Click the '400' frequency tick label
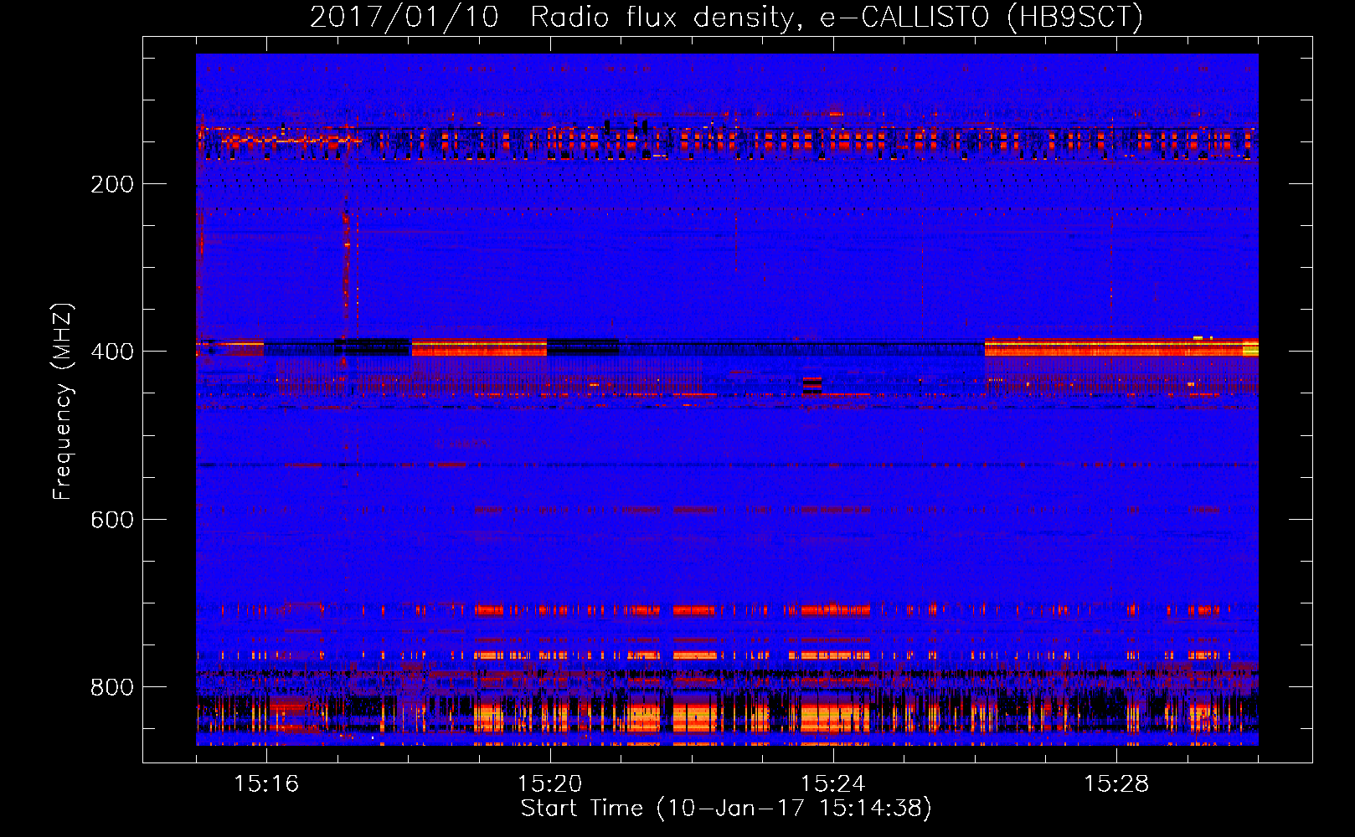The width and height of the screenshot is (1355, 837). [112, 352]
